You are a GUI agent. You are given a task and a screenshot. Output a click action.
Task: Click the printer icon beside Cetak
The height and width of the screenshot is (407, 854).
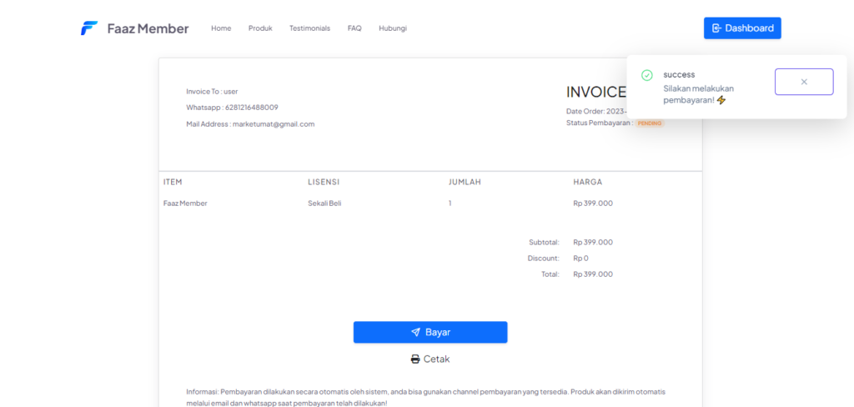pos(415,359)
